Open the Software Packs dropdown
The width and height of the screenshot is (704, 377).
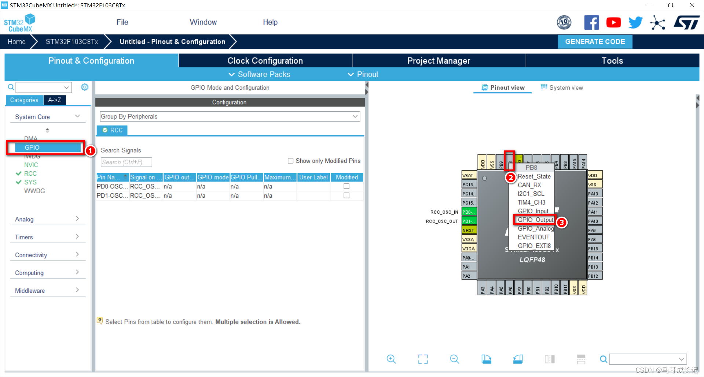pyautogui.click(x=259, y=74)
